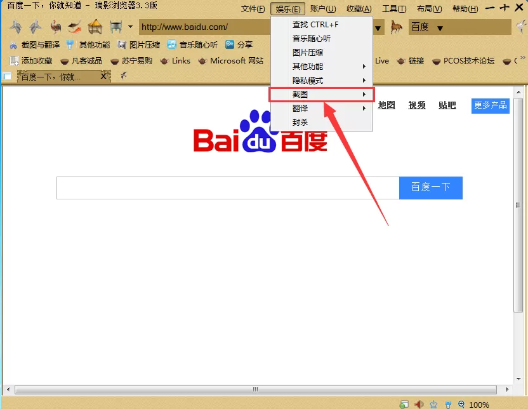Click the blue plug icon before 其他功能
The width and height of the screenshot is (528, 409).
[70, 45]
